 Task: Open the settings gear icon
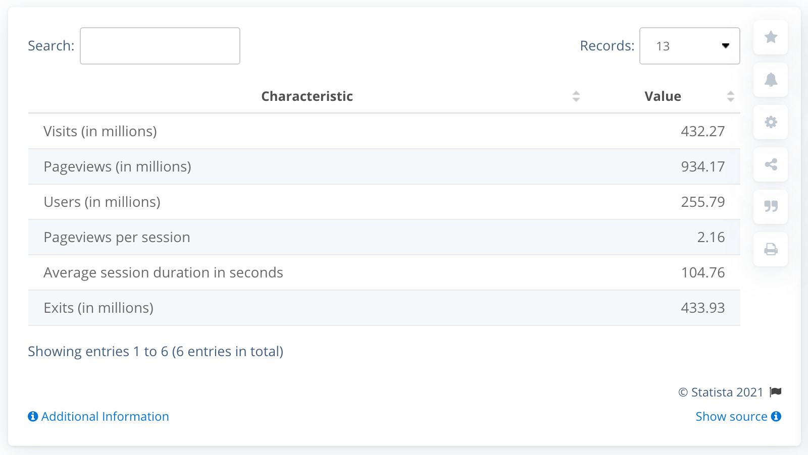tap(771, 122)
